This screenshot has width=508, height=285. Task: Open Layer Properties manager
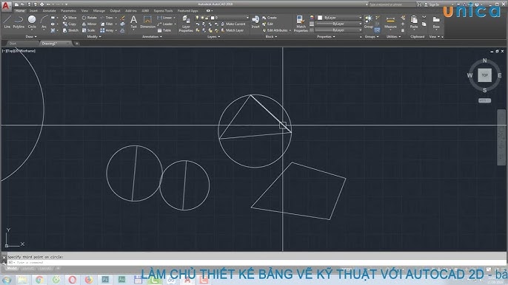[186, 24]
